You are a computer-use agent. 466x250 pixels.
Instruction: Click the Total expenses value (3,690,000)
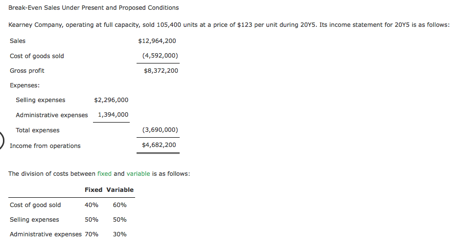point(160,130)
